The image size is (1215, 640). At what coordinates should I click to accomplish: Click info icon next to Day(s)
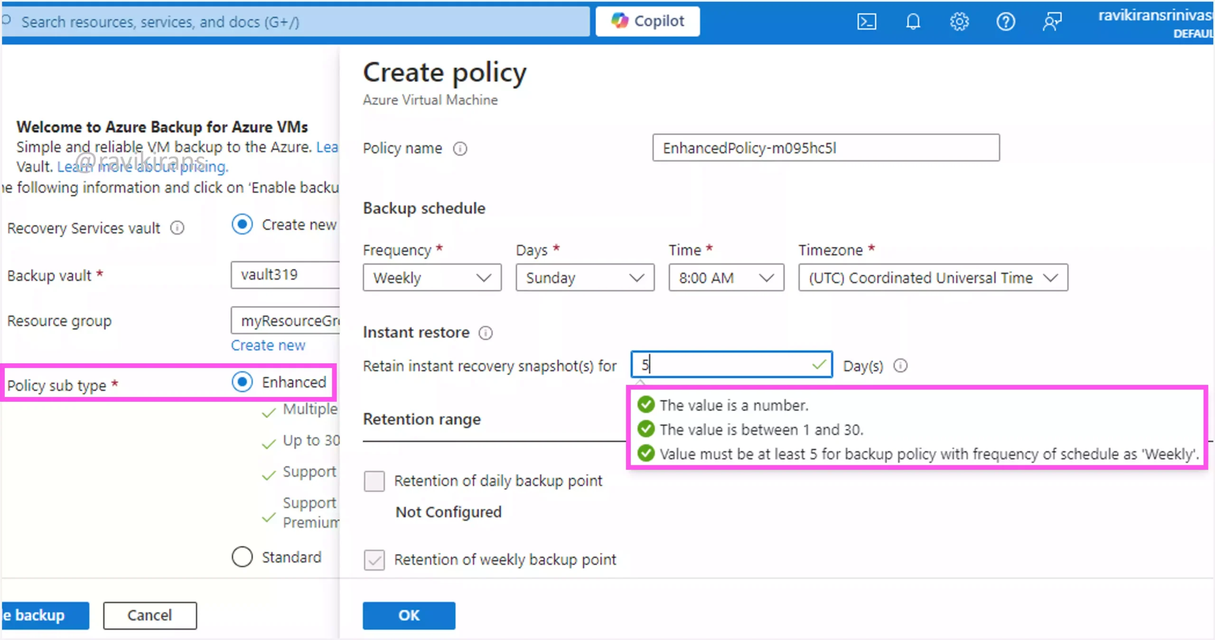[900, 365]
